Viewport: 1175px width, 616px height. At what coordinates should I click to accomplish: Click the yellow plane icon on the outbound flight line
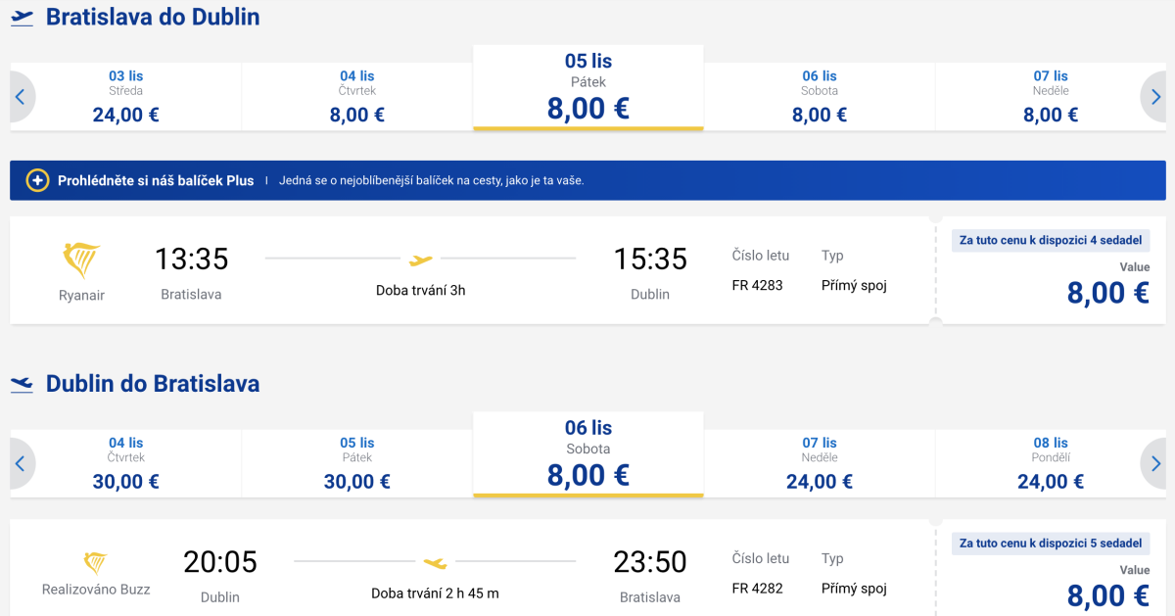(420, 260)
